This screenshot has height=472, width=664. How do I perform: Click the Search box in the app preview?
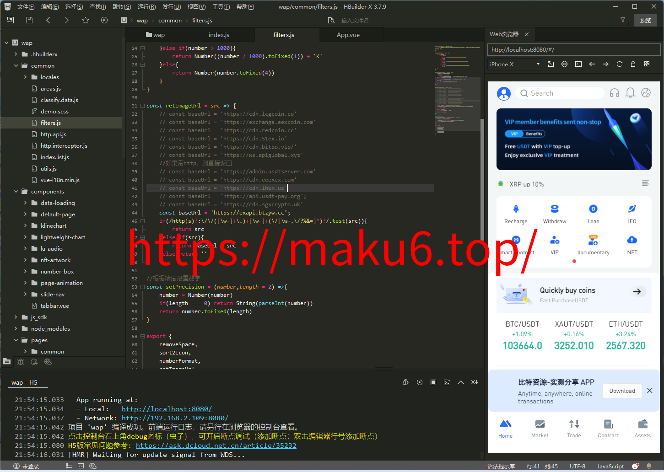(560, 93)
